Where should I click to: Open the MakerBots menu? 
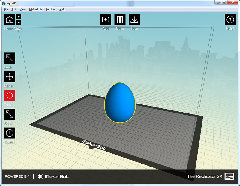(36, 10)
